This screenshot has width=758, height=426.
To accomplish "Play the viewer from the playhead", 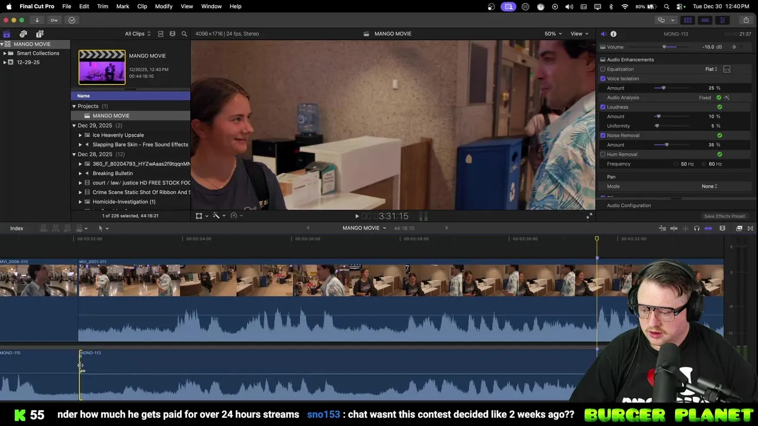I will click(356, 216).
